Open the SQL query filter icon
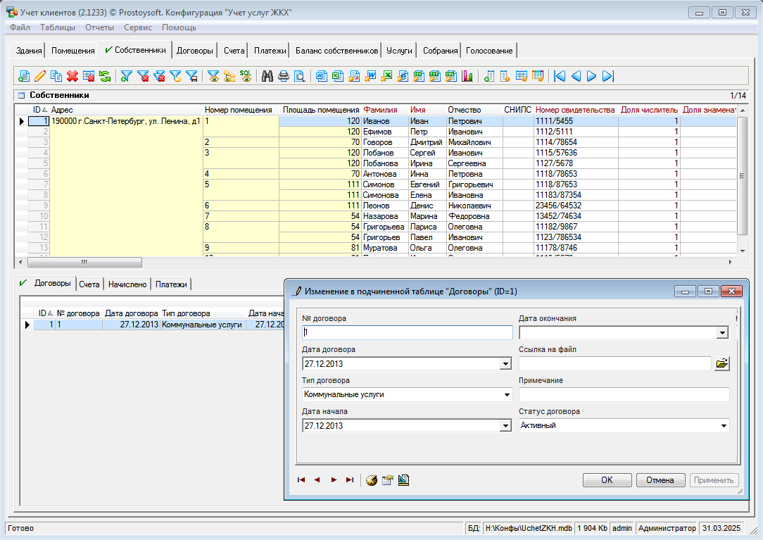The width and height of the screenshot is (763, 540). [x=246, y=76]
